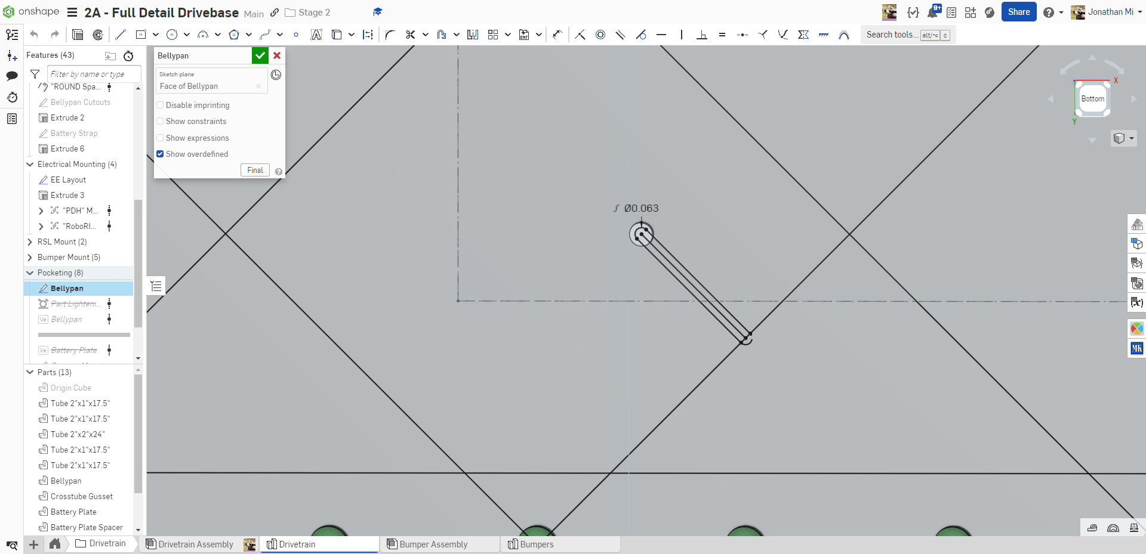Open the circle tool dropdown arrow
The width and height of the screenshot is (1146, 554).
click(187, 35)
